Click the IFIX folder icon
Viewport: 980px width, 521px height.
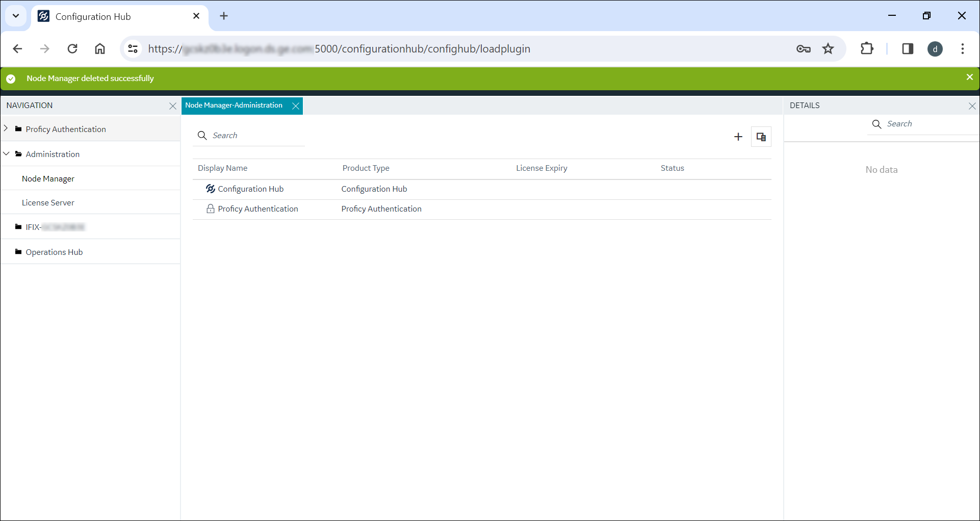pyautogui.click(x=18, y=226)
